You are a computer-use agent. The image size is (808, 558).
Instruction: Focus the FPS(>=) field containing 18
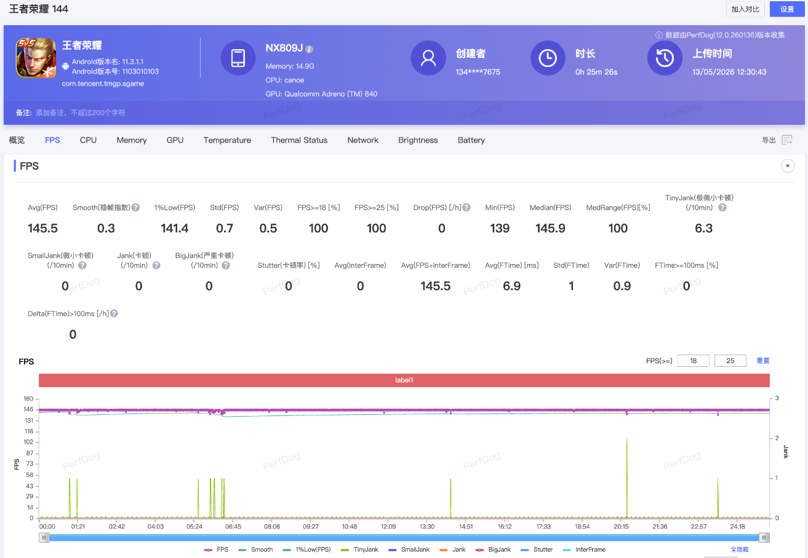click(694, 361)
